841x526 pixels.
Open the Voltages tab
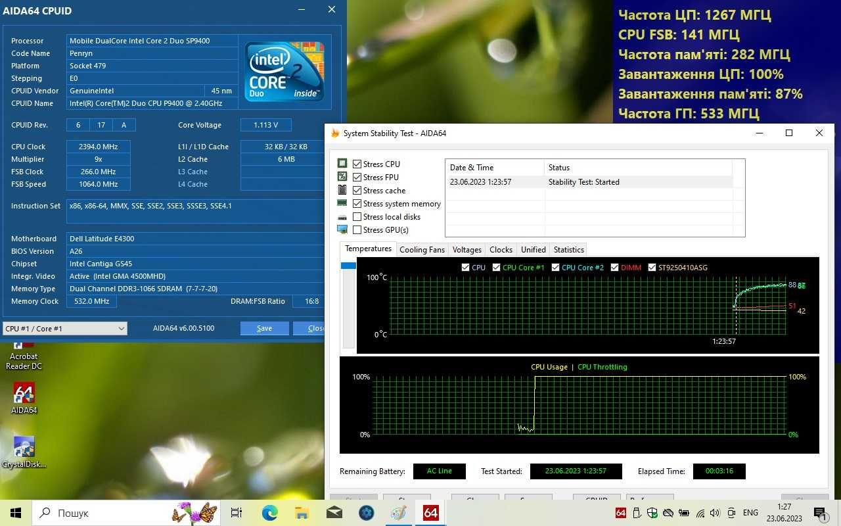tap(467, 250)
